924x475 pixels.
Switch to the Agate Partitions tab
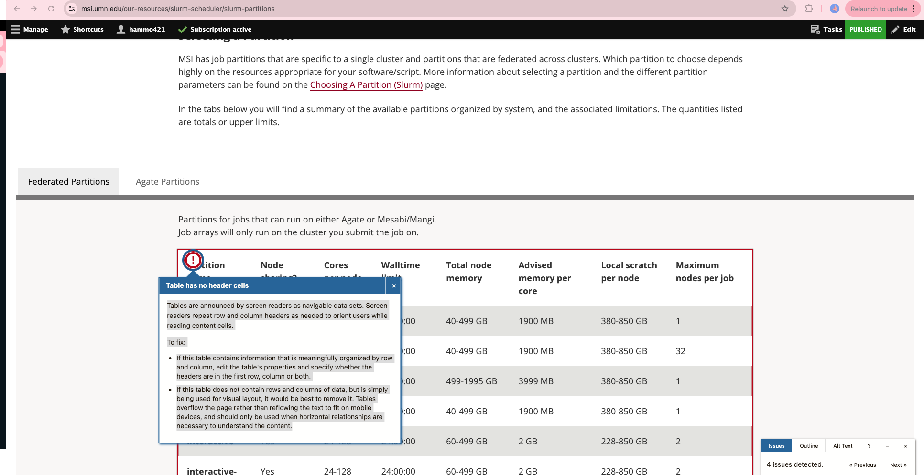click(167, 182)
